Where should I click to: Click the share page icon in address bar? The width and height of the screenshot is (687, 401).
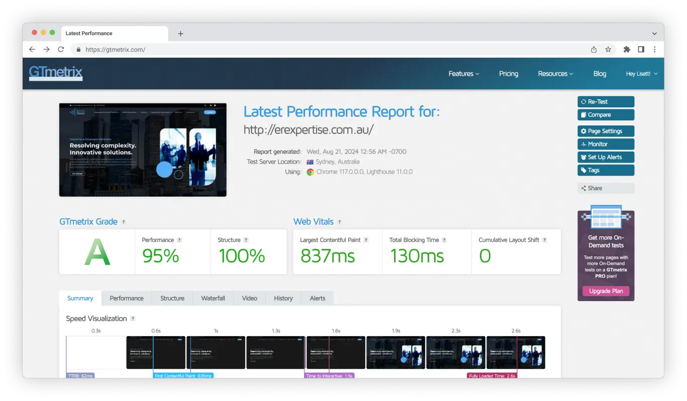(594, 49)
